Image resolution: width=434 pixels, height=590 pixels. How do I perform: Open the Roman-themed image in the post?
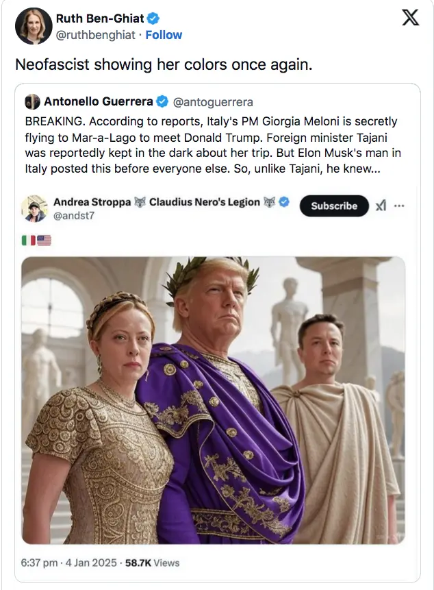pyautogui.click(x=213, y=400)
